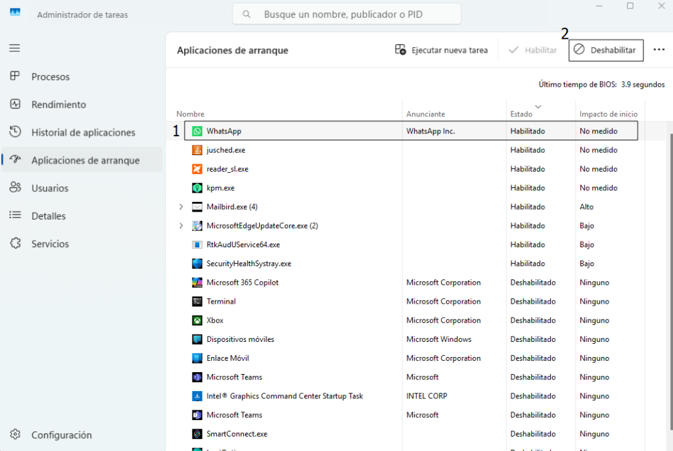Click Ejecutar nueva tarea
This screenshot has height=451, width=673.
tap(440, 50)
